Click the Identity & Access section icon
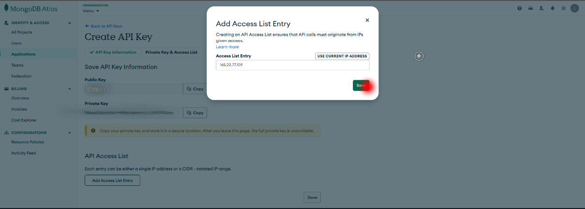Viewport: 585px width, 209px height. (7, 23)
